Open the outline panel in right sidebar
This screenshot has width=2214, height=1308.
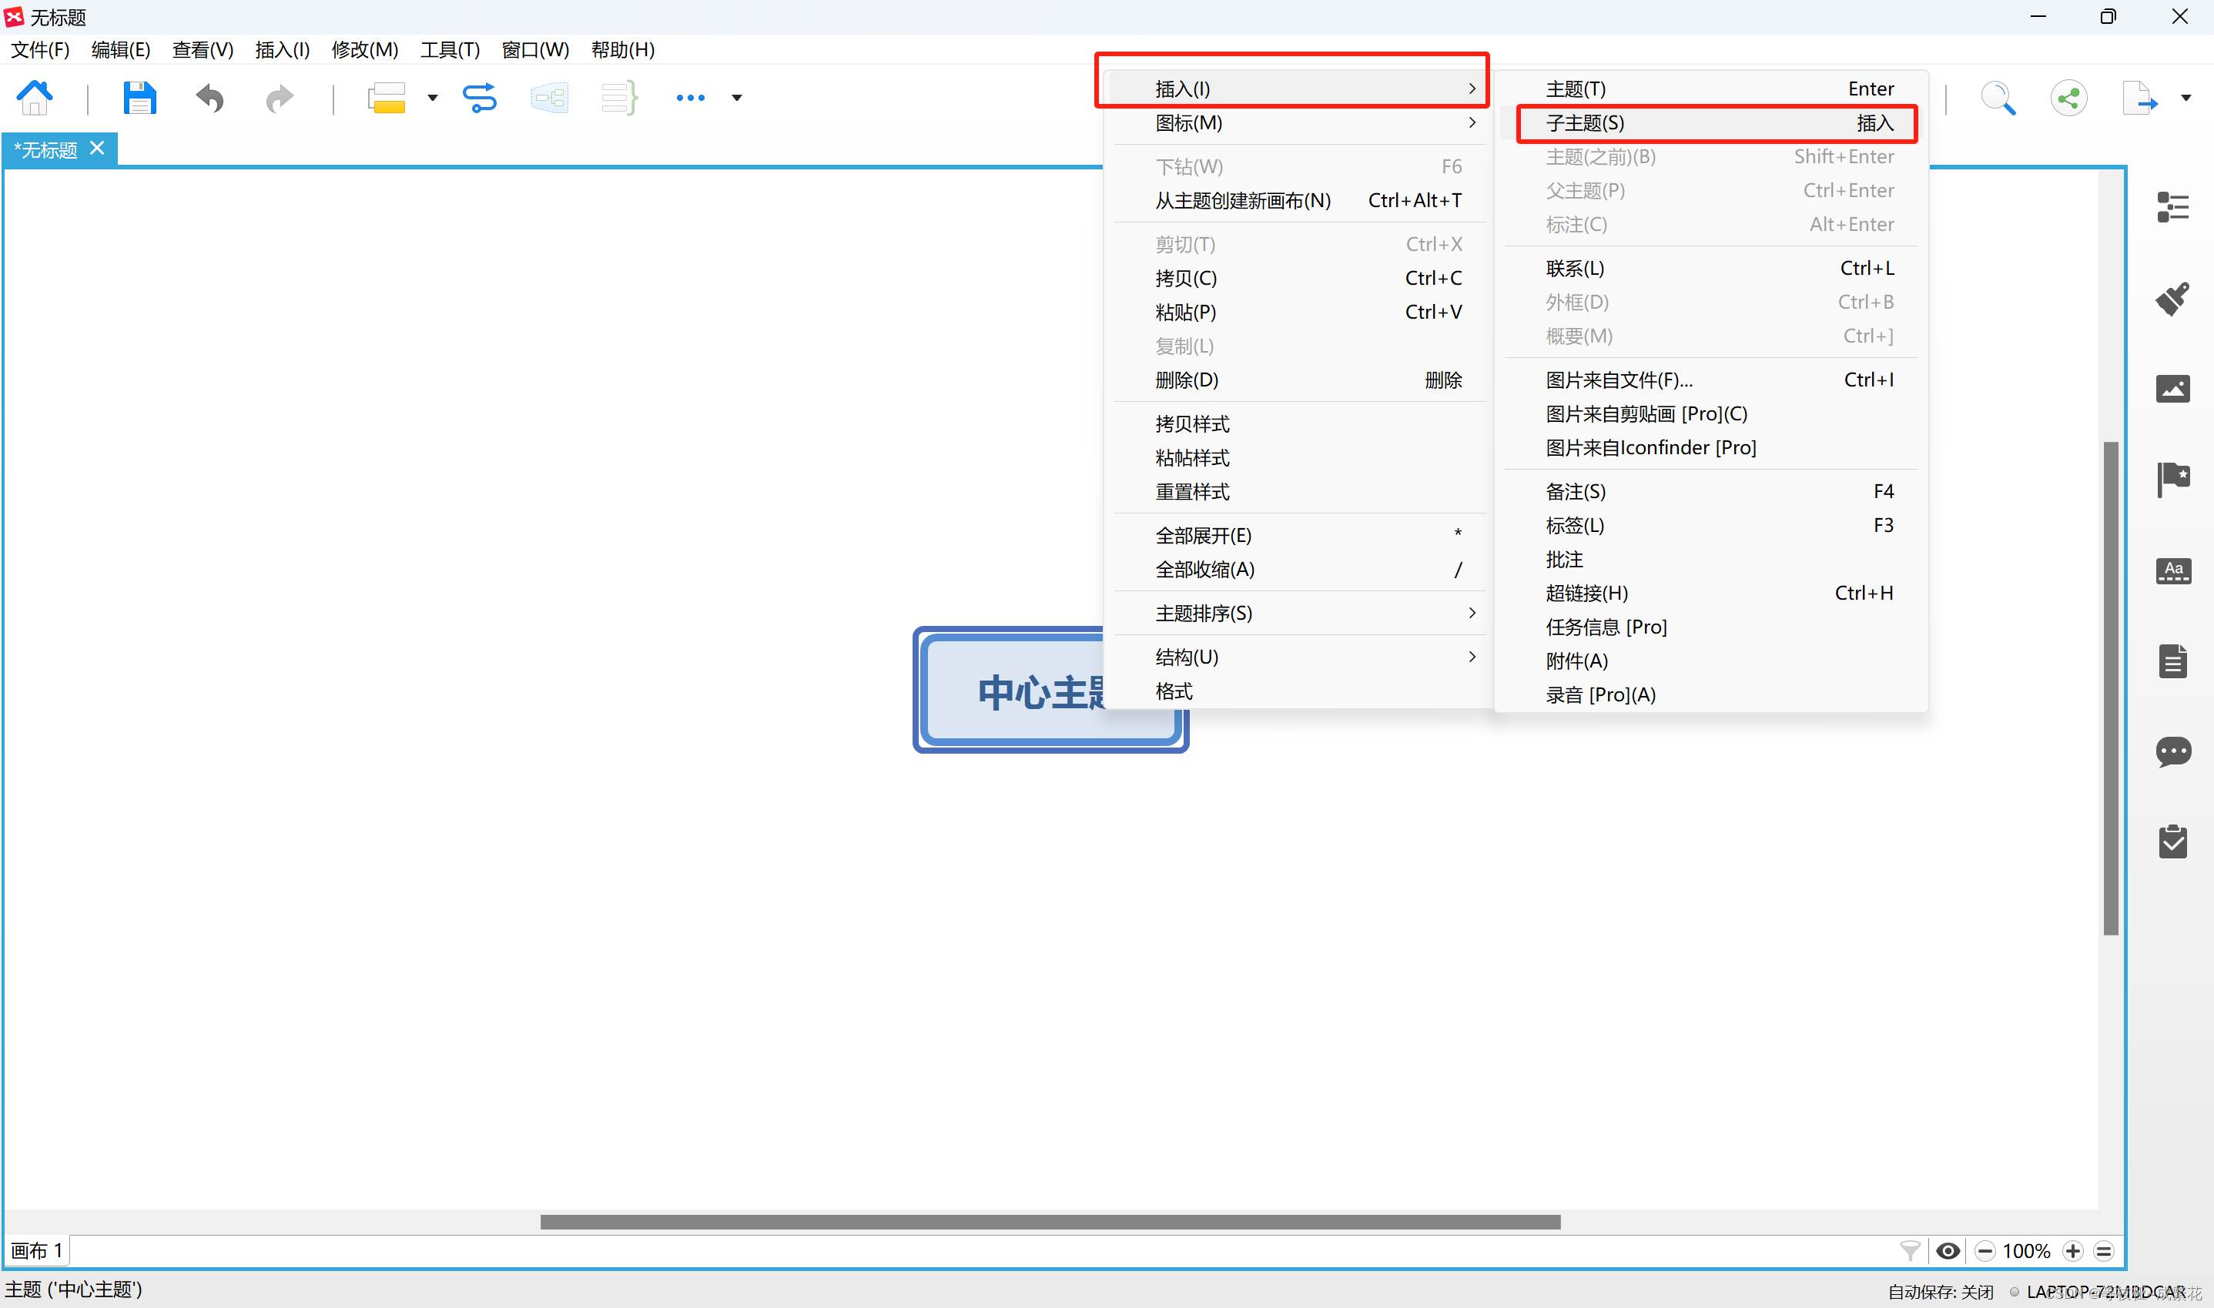coord(2172,208)
